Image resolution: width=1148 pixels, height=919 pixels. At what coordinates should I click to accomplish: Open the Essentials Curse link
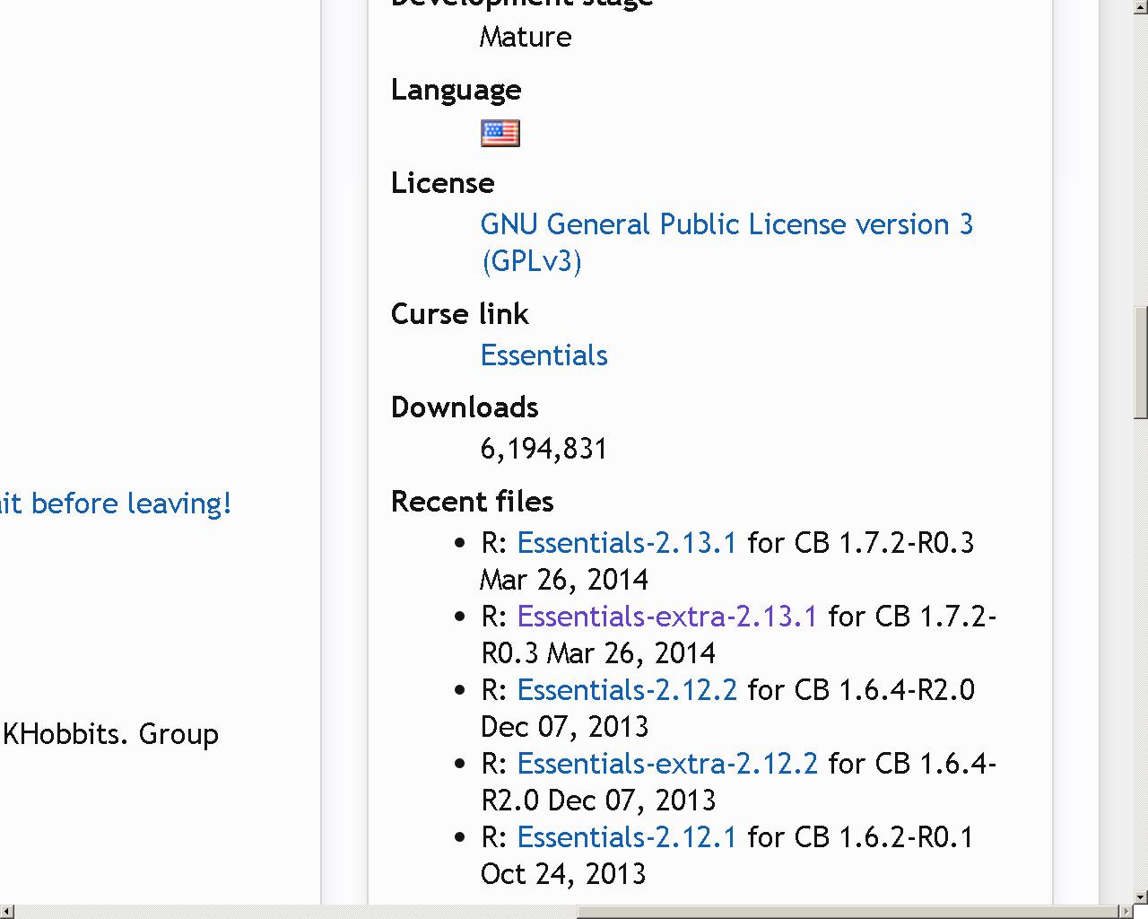pyautogui.click(x=544, y=355)
